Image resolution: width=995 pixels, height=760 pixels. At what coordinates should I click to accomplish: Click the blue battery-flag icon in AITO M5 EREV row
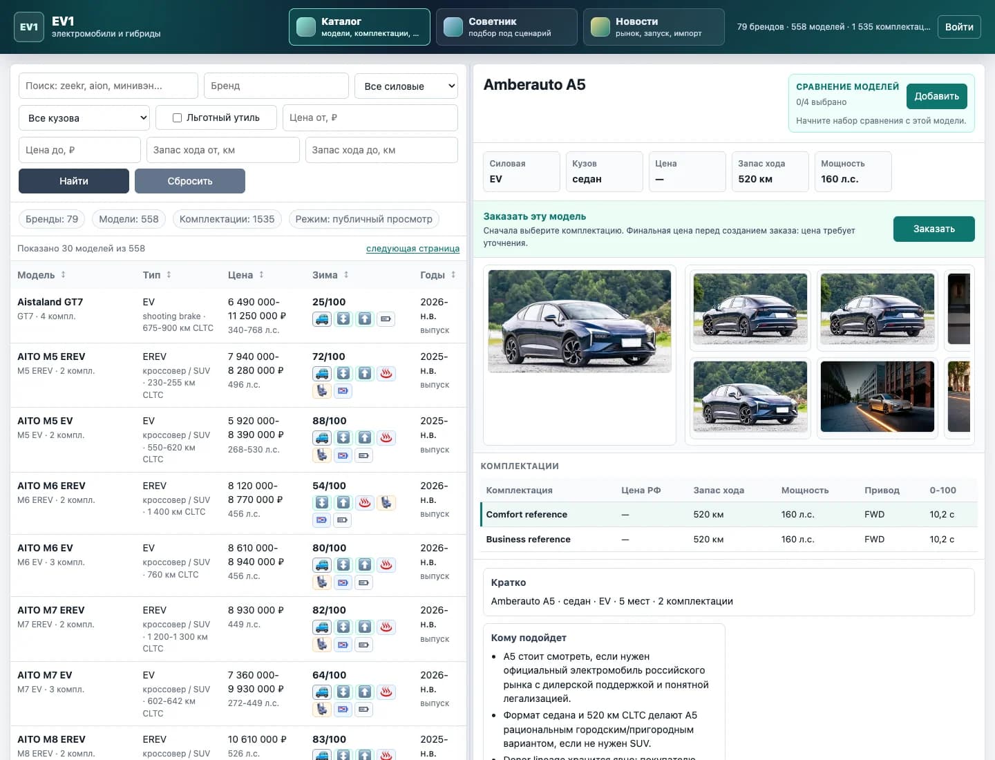pos(343,390)
